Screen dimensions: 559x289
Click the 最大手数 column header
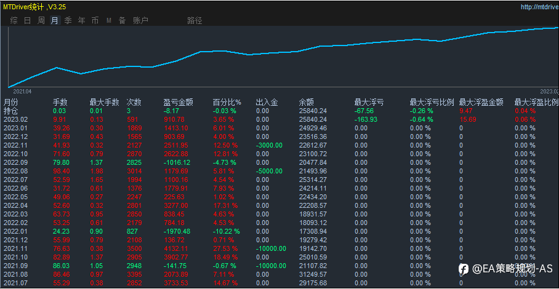coord(105,103)
